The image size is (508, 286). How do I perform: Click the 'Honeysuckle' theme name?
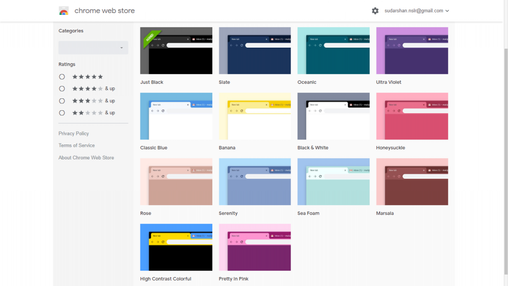390,147
